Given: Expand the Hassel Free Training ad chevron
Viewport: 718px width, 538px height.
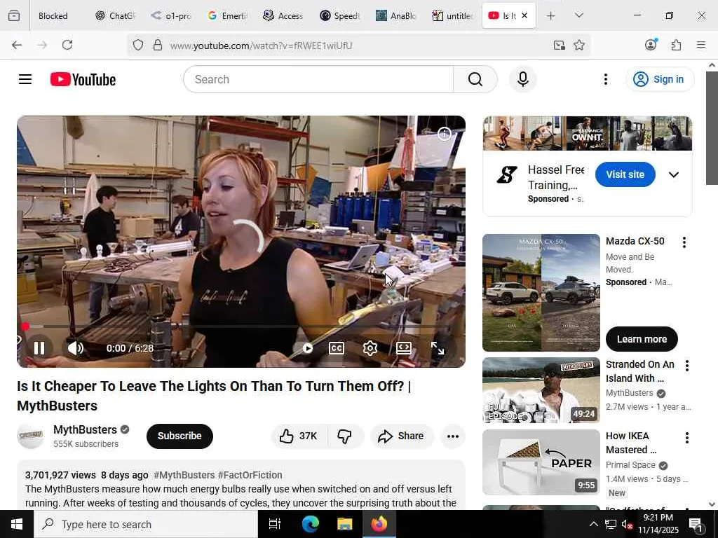Looking at the screenshot, I should point(674,174).
